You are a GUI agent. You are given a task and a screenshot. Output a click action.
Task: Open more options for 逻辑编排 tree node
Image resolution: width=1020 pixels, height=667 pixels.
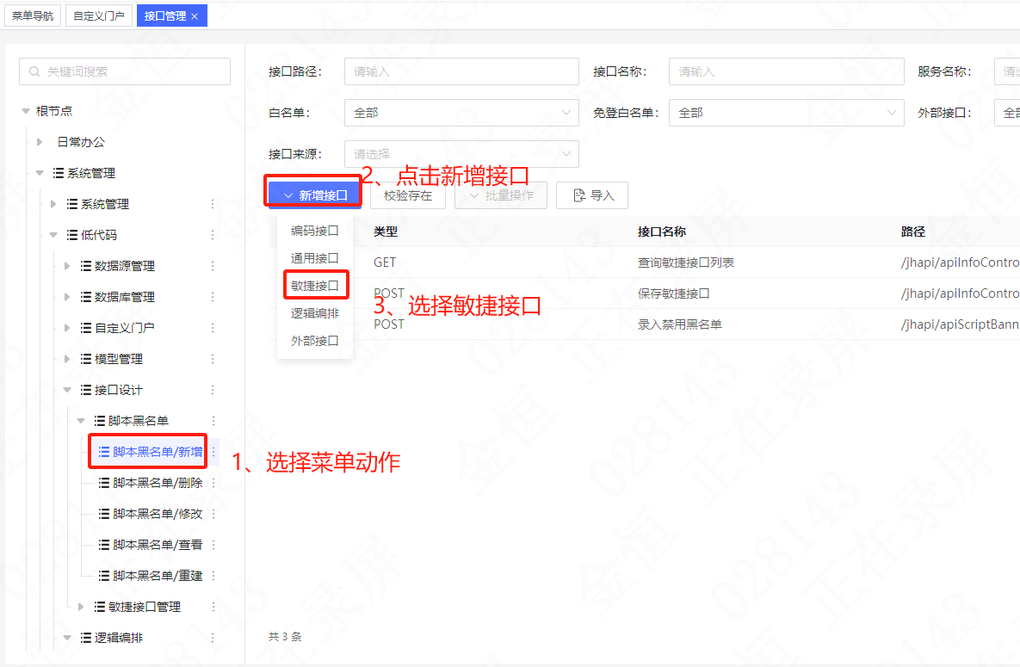[213, 638]
